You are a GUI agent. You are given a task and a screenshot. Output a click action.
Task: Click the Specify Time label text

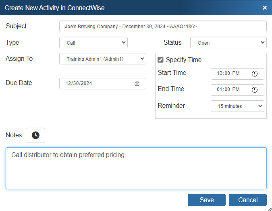(x=184, y=60)
